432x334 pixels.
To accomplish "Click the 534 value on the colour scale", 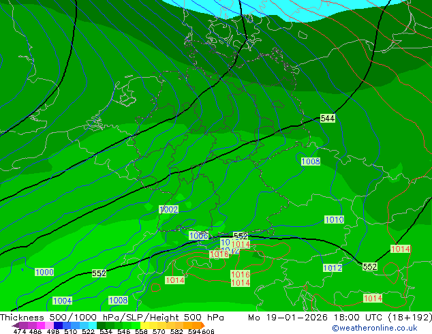I will [x=106, y=331].
